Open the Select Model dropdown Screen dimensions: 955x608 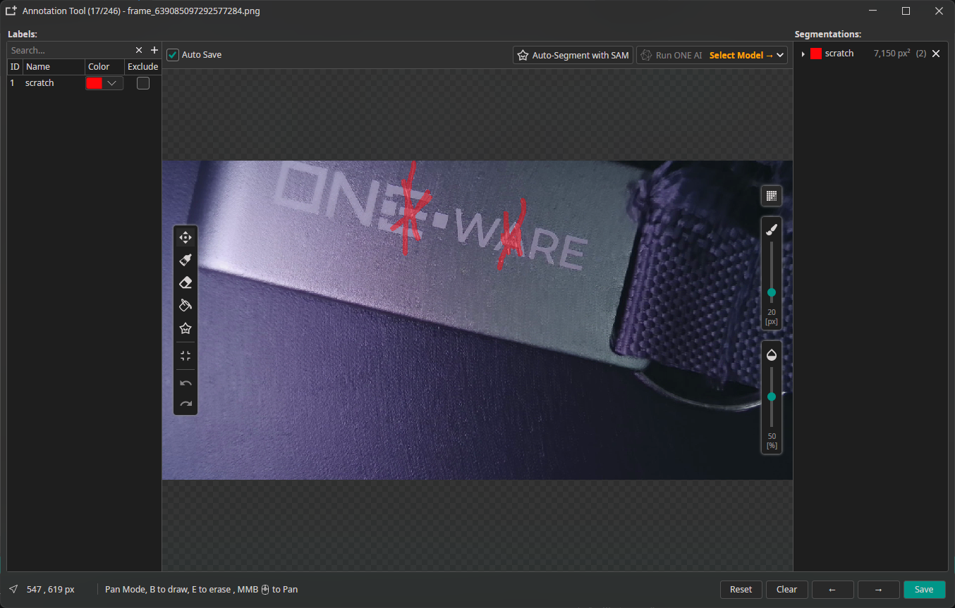pos(748,55)
